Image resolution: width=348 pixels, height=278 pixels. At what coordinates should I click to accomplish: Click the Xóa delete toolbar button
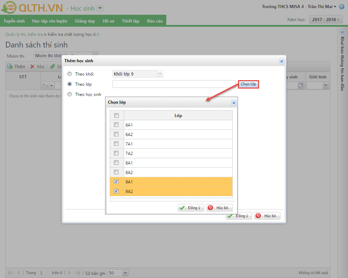point(37,66)
